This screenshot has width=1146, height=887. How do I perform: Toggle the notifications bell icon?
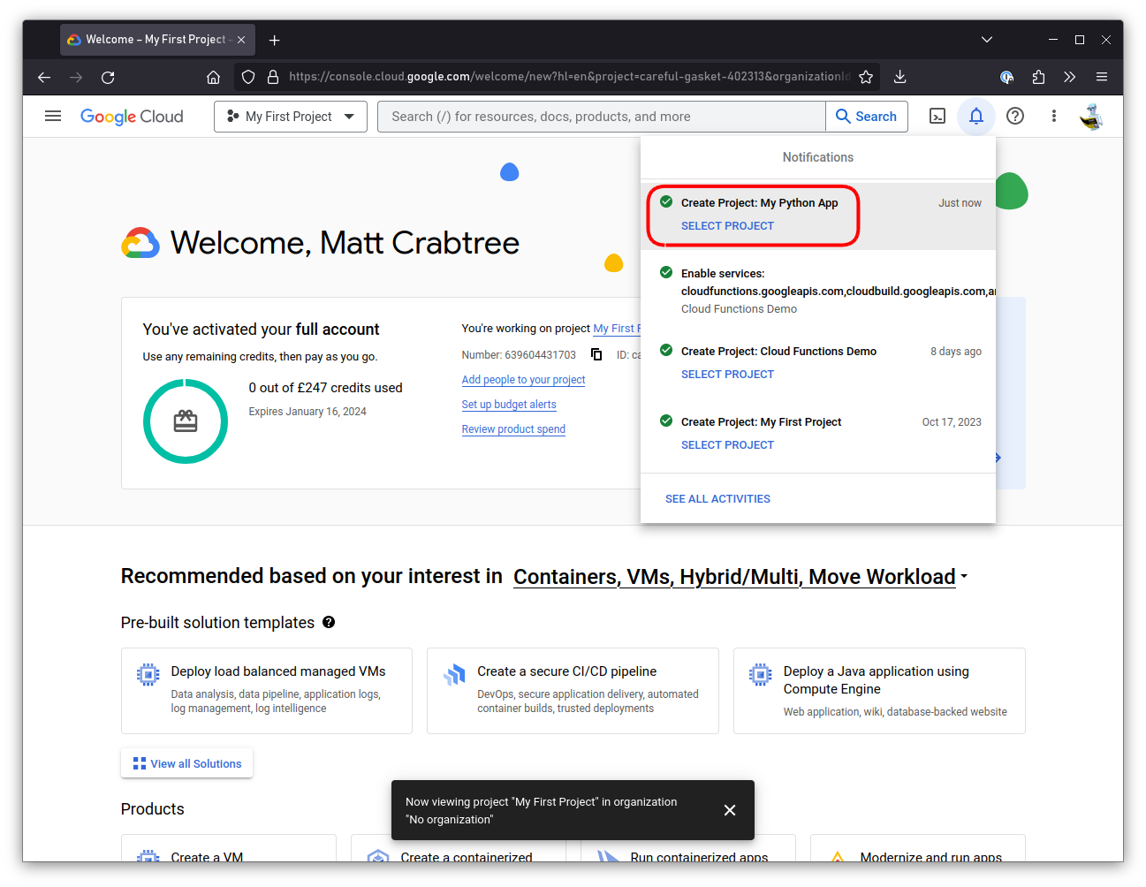coord(976,116)
